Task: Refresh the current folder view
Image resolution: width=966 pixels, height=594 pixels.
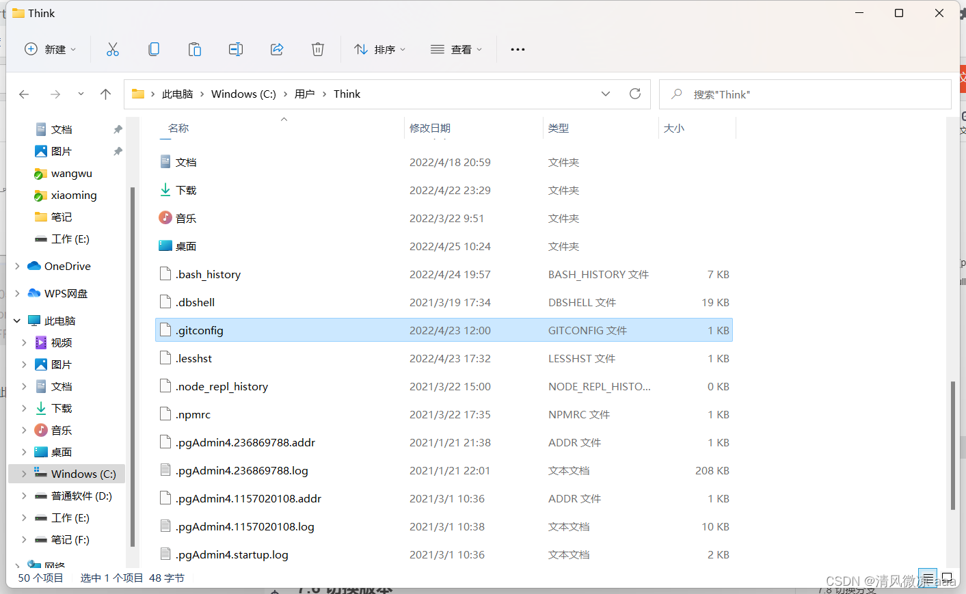Action: [635, 94]
